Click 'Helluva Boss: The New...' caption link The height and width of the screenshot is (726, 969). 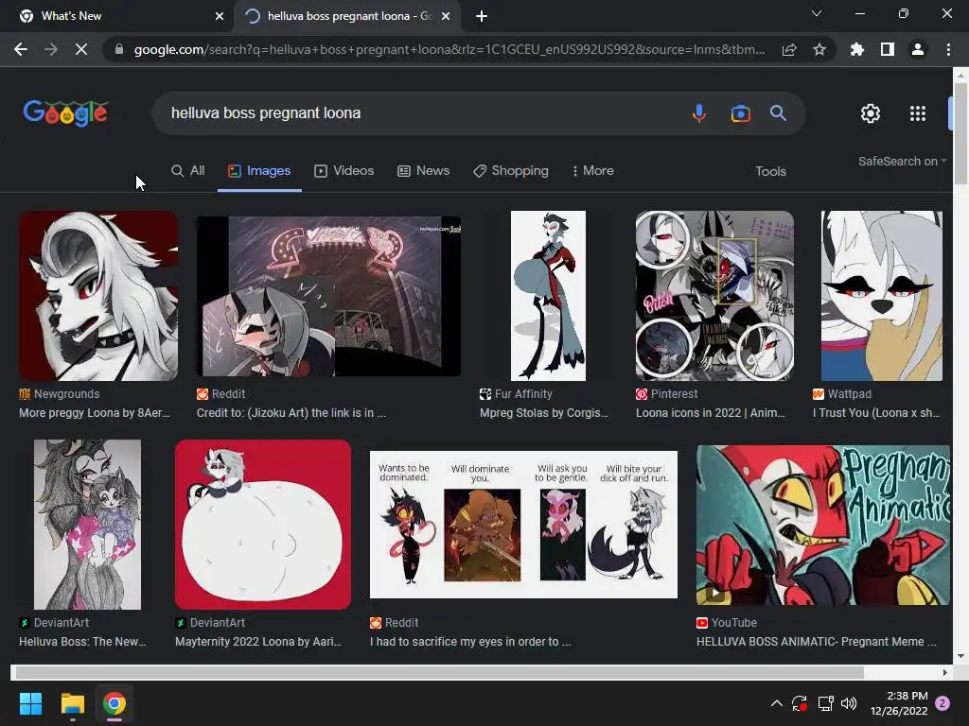click(82, 642)
